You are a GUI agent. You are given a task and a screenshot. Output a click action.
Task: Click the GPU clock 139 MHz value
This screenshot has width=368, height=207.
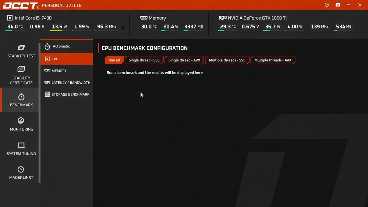(319, 26)
